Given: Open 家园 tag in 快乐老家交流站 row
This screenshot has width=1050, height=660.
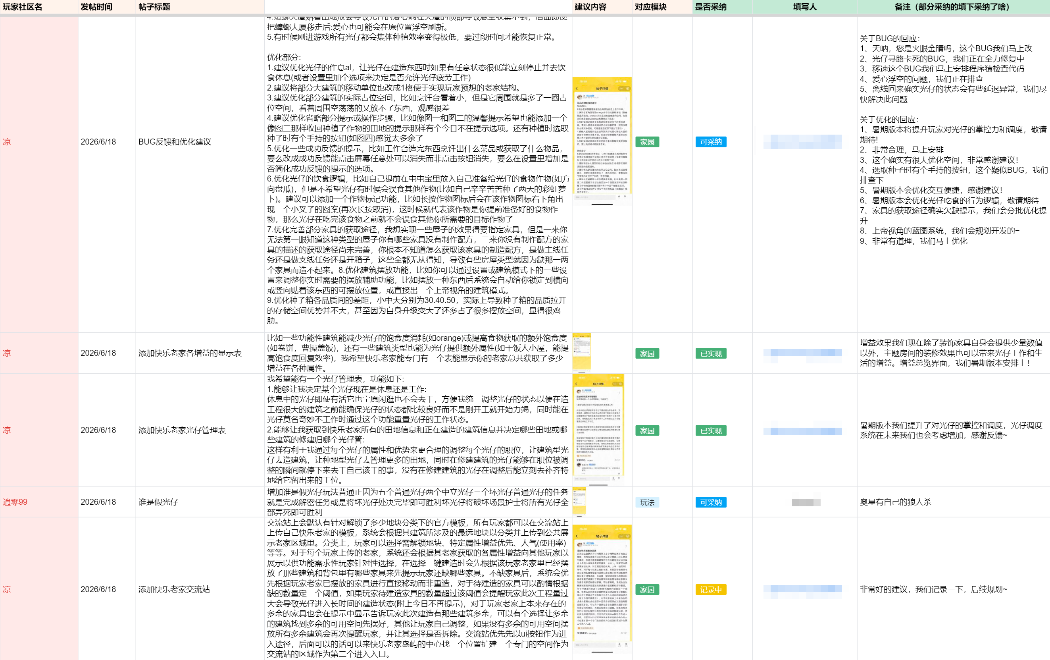Looking at the screenshot, I should click(647, 590).
